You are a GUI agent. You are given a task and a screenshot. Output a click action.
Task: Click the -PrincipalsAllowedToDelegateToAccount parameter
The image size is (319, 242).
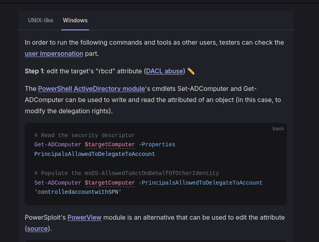click(200, 183)
